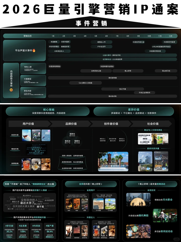This screenshot has height=242, width=181.
Task: Click the 兴趣圈层 category card
Action: [x=33, y=80]
